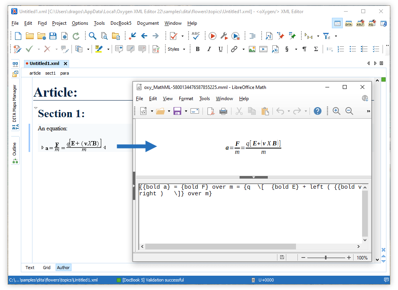
Task: Insert image icon in oXygen toolbar
Action: (252, 49)
